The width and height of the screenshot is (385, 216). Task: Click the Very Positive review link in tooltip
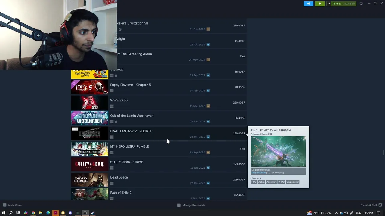(258, 172)
